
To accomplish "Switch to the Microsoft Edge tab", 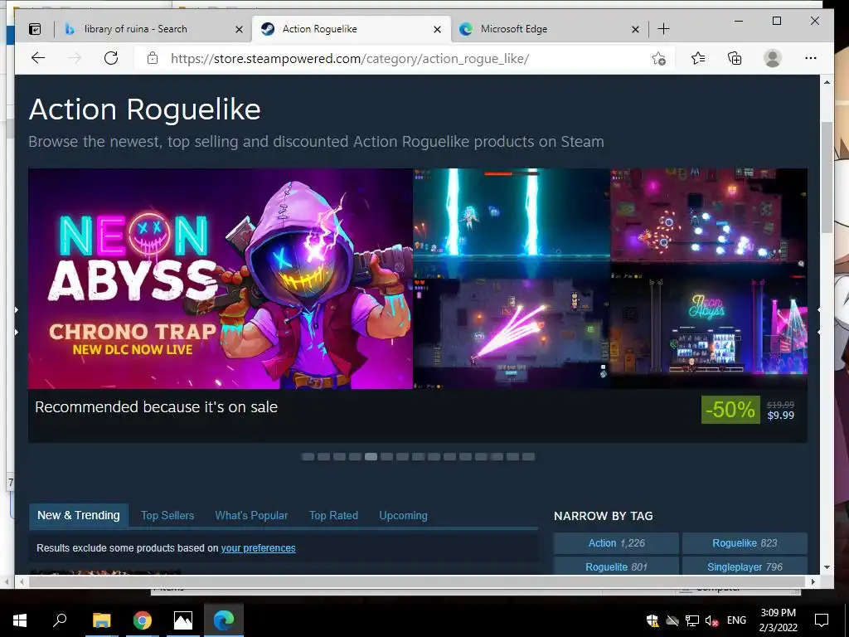I will point(549,29).
